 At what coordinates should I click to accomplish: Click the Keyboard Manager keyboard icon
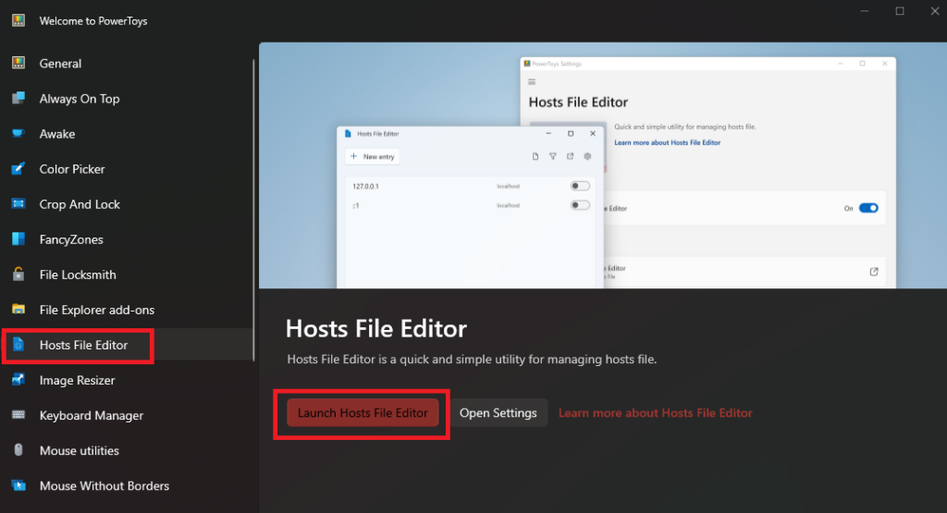coord(18,415)
